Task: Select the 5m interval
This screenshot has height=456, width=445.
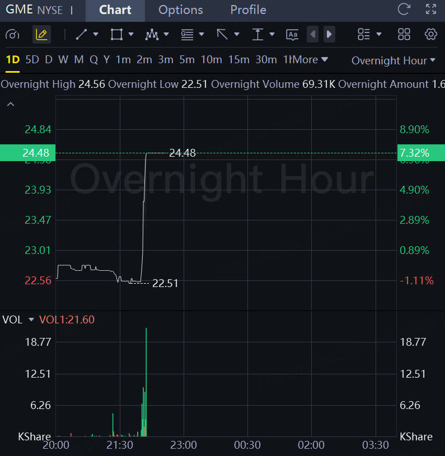Action: click(x=187, y=60)
